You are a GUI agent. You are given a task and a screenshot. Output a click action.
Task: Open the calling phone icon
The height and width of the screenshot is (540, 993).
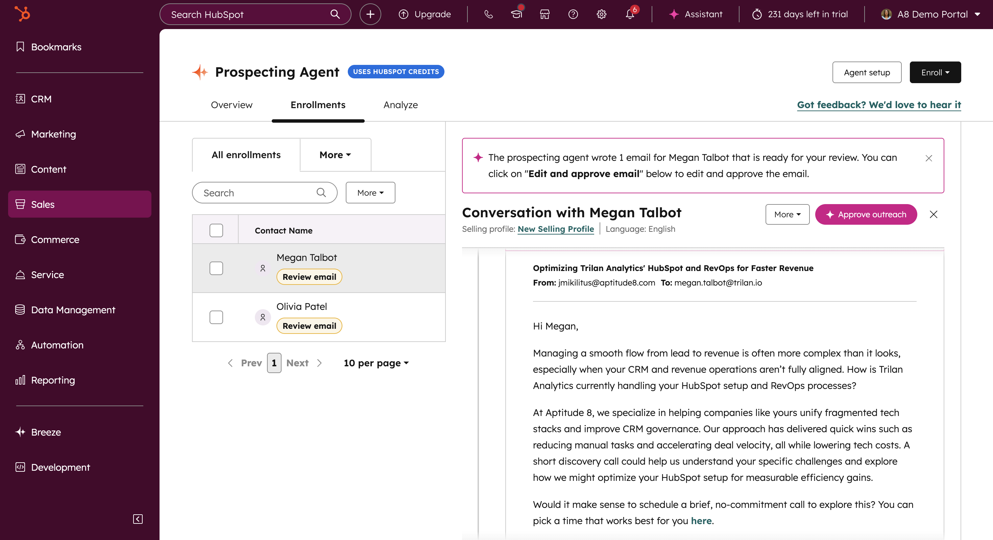tap(488, 14)
